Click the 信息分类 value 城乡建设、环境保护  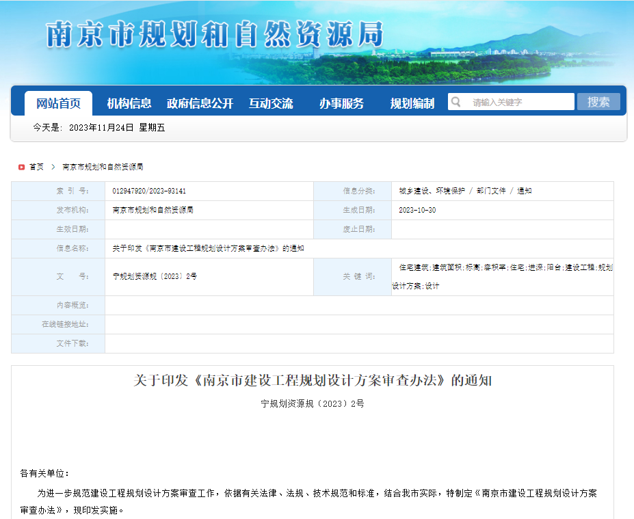432,191
